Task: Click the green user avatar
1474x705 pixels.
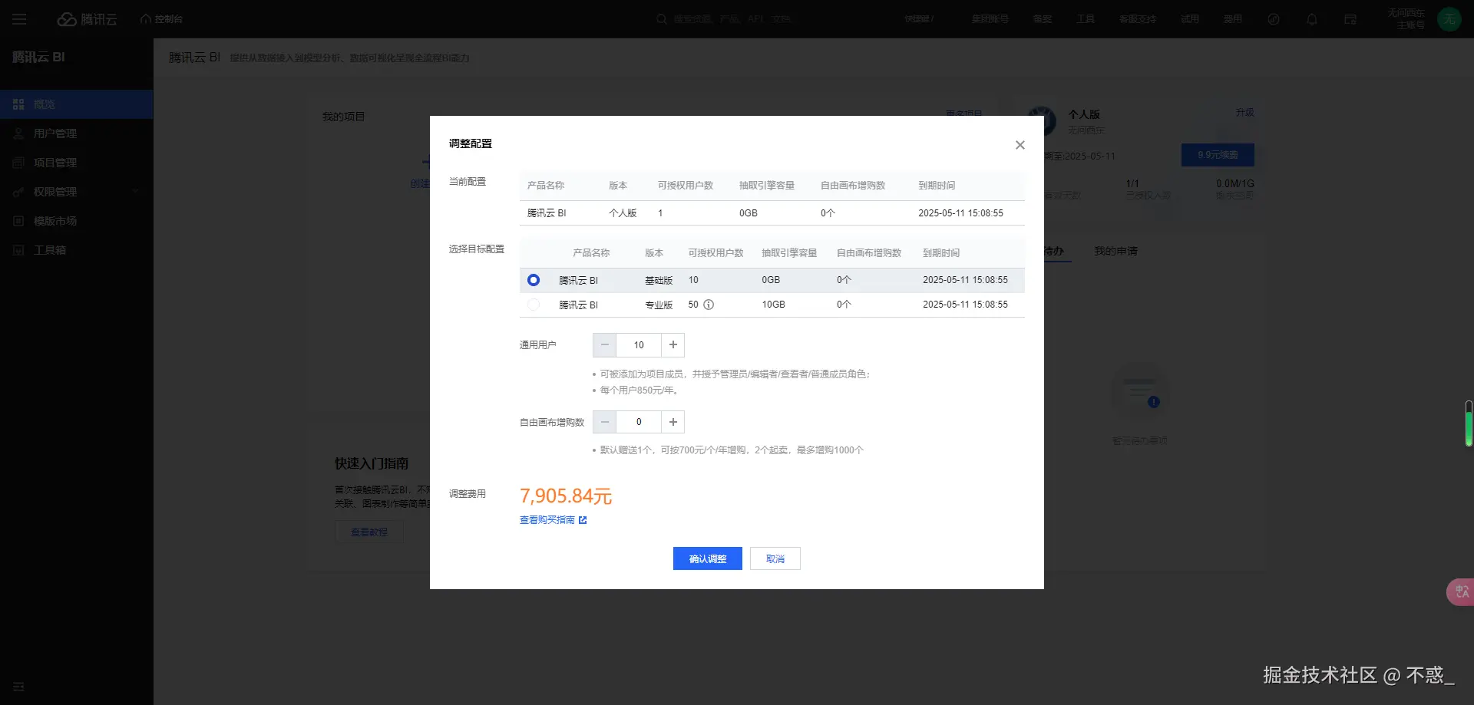Action: [x=1449, y=19]
